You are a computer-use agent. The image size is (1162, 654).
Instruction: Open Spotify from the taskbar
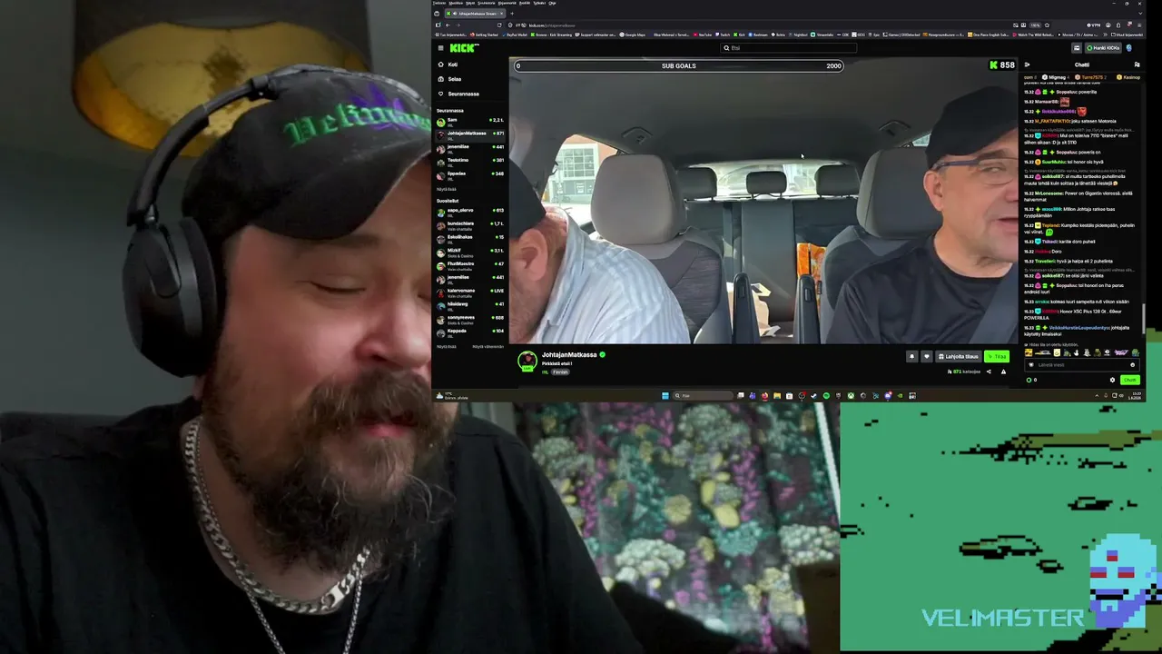coord(826,396)
